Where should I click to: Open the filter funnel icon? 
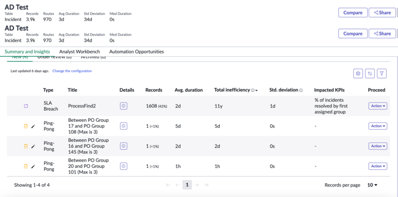click(382, 74)
